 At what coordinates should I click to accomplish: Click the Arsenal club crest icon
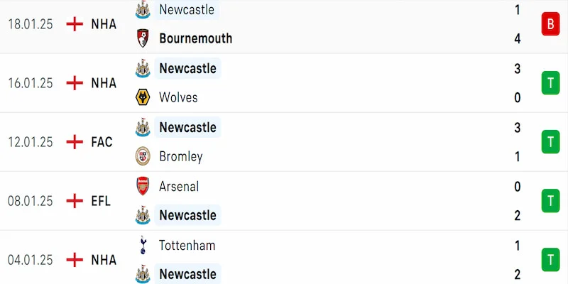coord(143,187)
